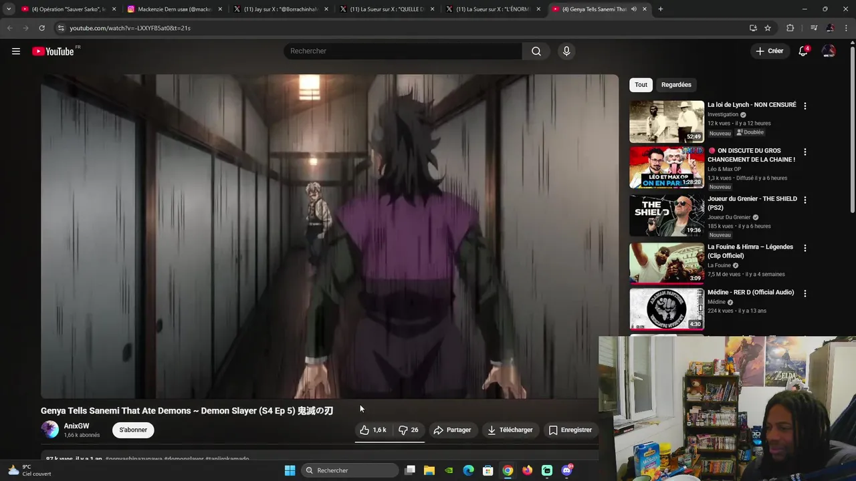Open the tab search dropdown arrow
This screenshot has height=481, width=856.
point(9,9)
